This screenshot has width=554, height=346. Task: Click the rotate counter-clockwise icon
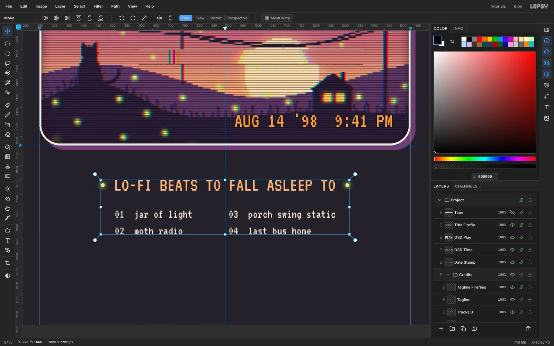pyautogui.click(x=122, y=18)
